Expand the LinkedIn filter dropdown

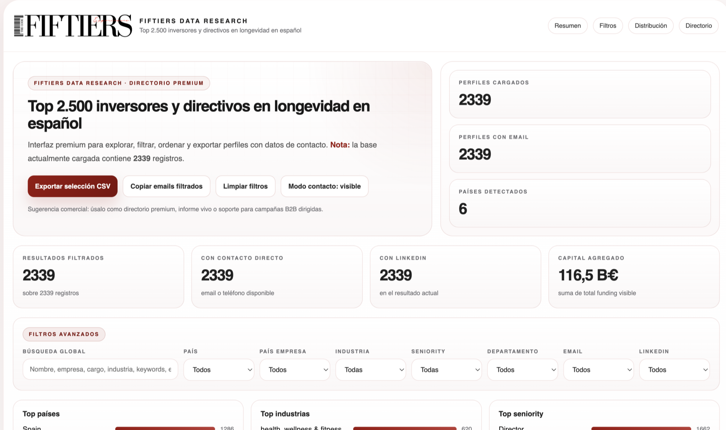tap(674, 370)
